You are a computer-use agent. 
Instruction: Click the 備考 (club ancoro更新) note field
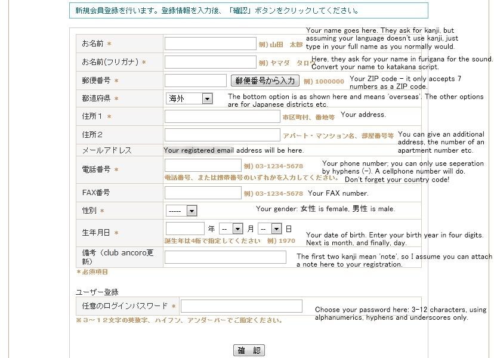click(x=225, y=257)
